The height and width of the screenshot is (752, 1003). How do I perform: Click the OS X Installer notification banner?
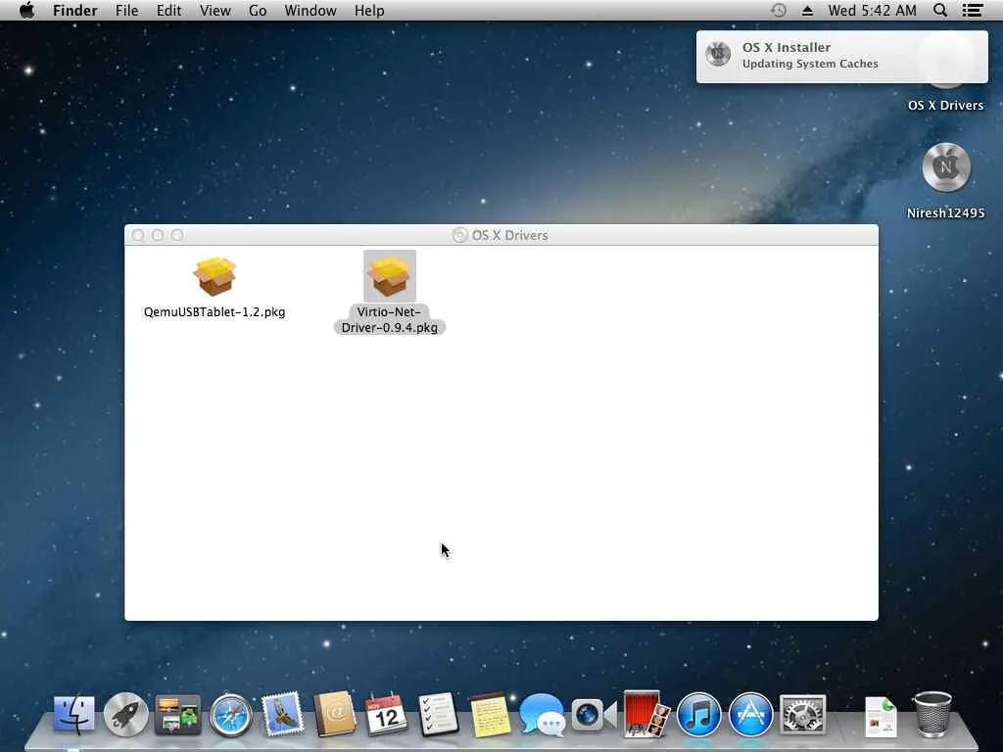(841, 56)
